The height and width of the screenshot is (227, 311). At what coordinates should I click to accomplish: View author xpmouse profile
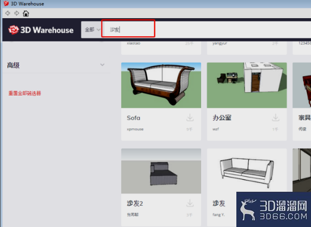pyautogui.click(x=135, y=129)
